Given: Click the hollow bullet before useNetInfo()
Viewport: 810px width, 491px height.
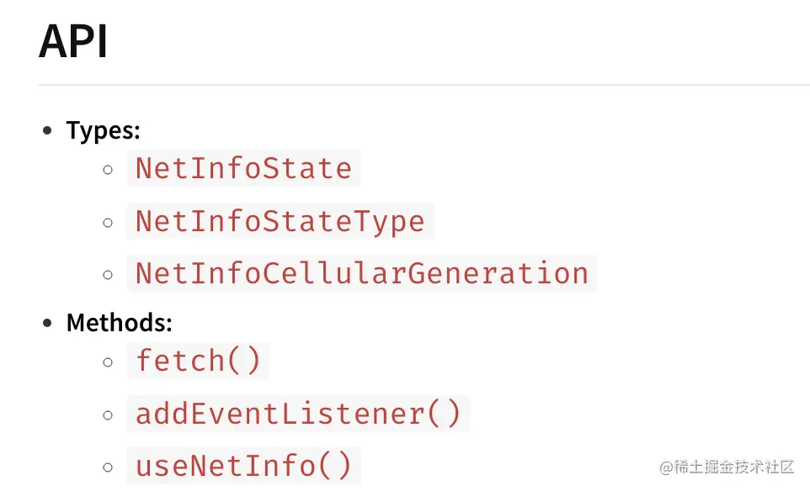Looking at the screenshot, I should tap(108, 467).
